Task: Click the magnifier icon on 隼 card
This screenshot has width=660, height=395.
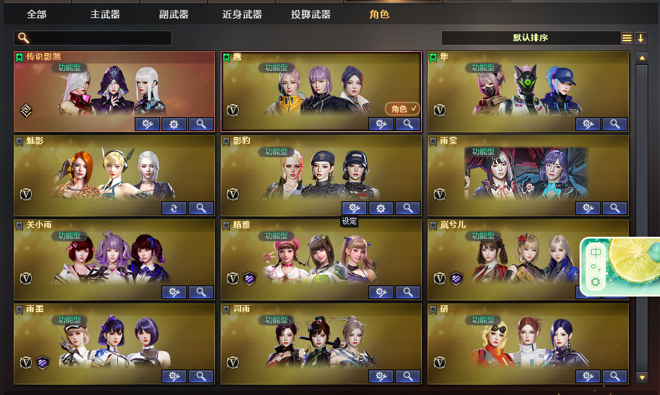Action: click(x=615, y=124)
